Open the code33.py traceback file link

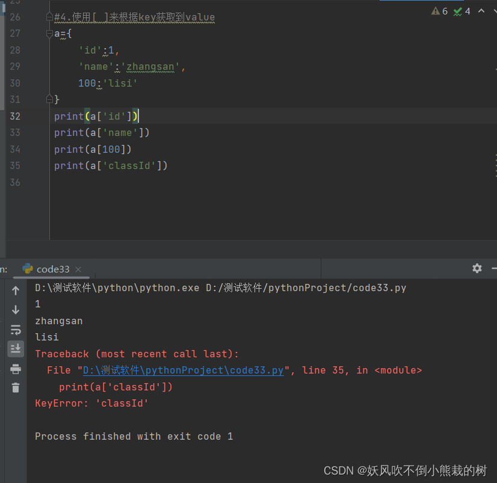point(183,370)
